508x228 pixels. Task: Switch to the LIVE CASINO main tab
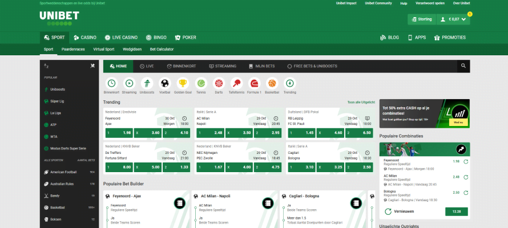121,38
